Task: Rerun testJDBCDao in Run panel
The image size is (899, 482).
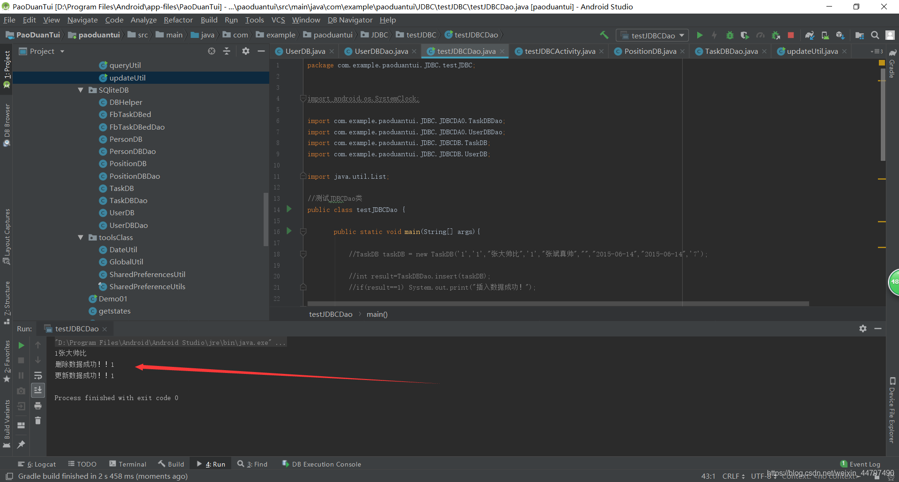Action: coord(21,345)
